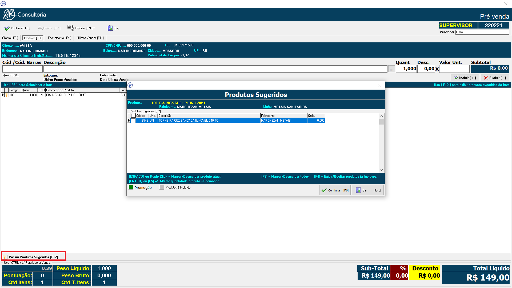Check the select-all checkbox in suggested grid header
This screenshot has height=288, width=512.
pyautogui.click(x=133, y=116)
